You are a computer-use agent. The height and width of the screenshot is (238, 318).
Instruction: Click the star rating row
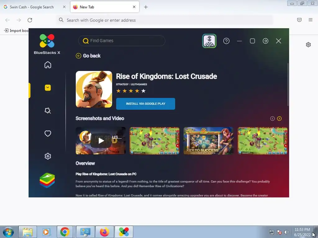(x=131, y=91)
